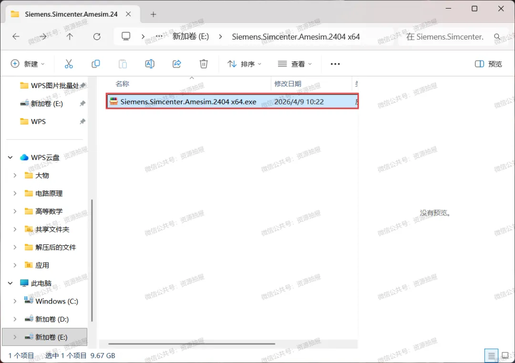Expand the 共享文件夹 folder
This screenshot has height=363, width=515.
point(15,229)
